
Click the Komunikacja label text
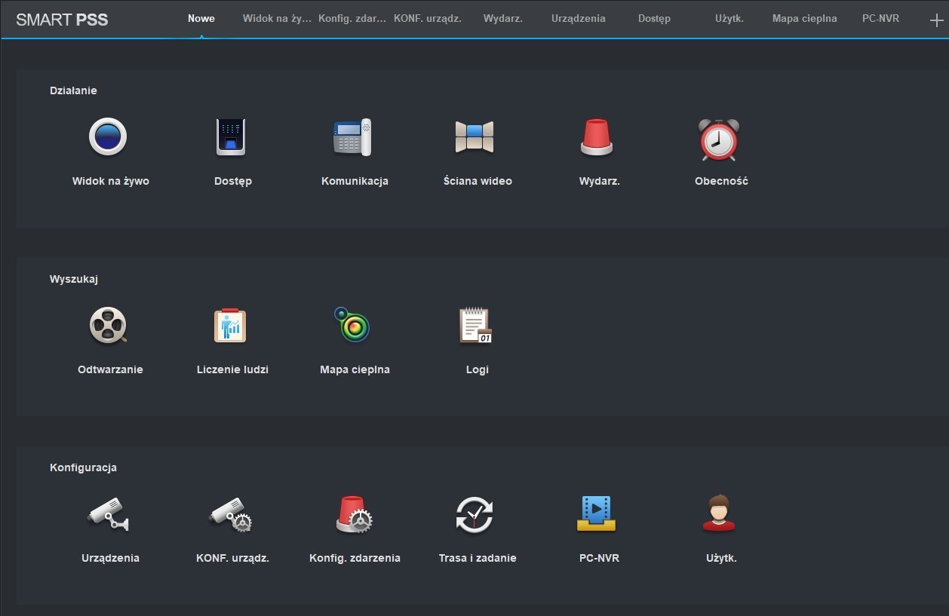pos(355,181)
